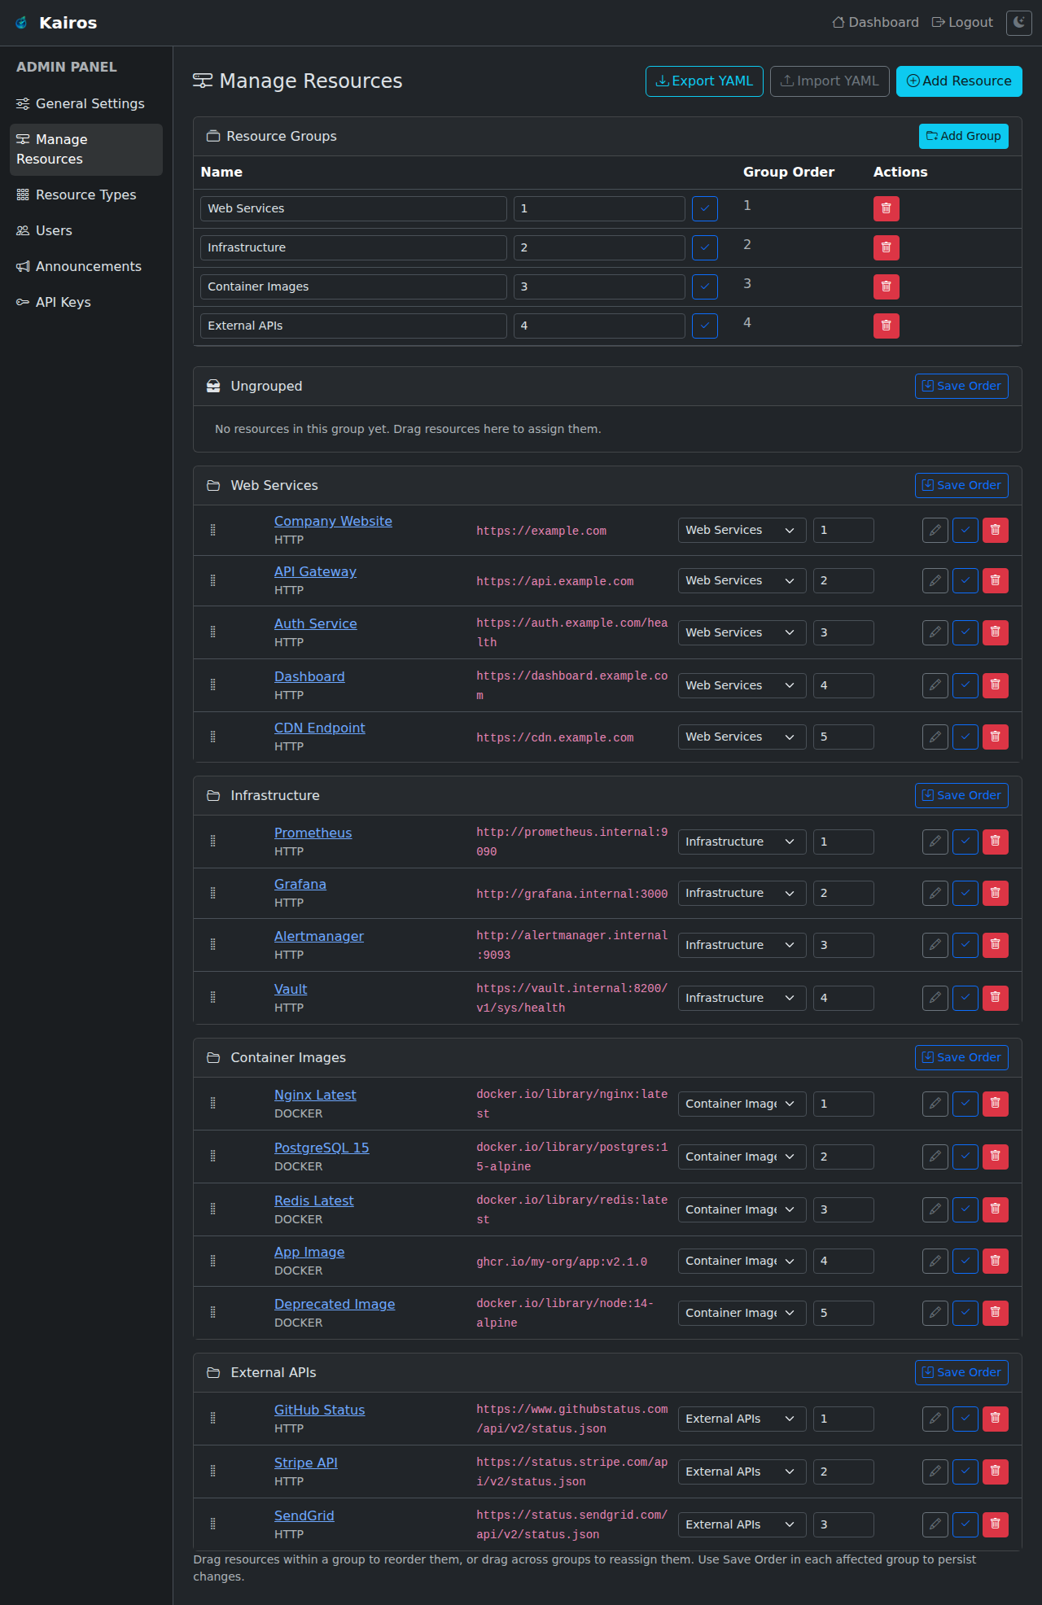Confirm Infrastructure group checkmark button
Image resolution: width=1042 pixels, height=1605 pixels.
point(704,247)
